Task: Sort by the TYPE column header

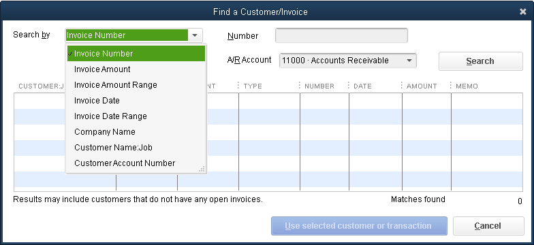Action: (x=253, y=86)
